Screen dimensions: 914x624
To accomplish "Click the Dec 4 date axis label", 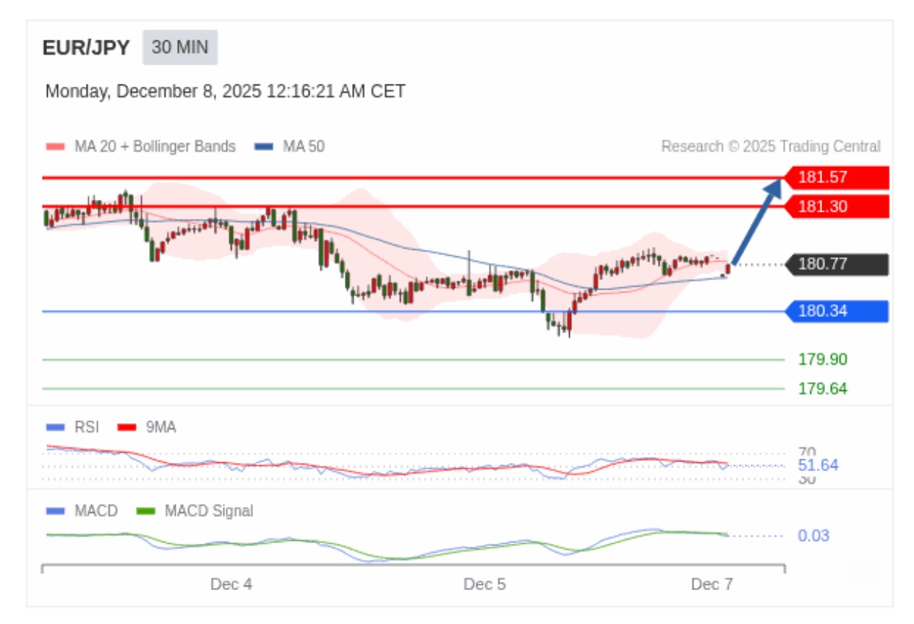I will pos(231,584).
